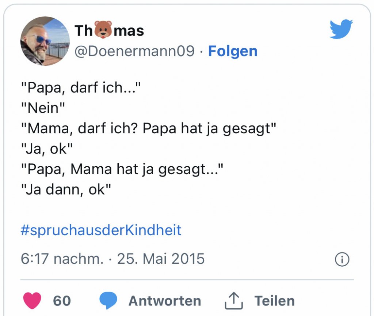Open the tweet info circle icon
Screen dimensions: 374x316
coord(342,260)
